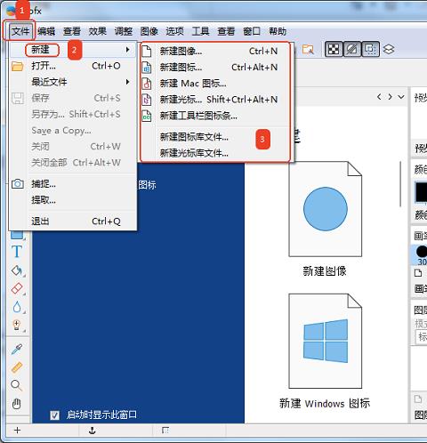Select the eyedropper color picker tool
This screenshot has width=427, height=443.
coord(17,349)
